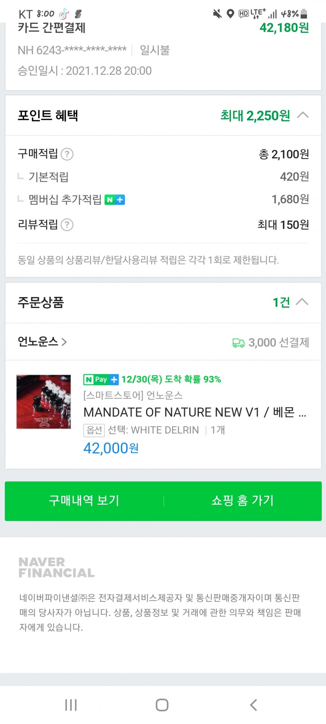Tap the Naver Financial logo
Screen dimensions: 326x724
57,567
